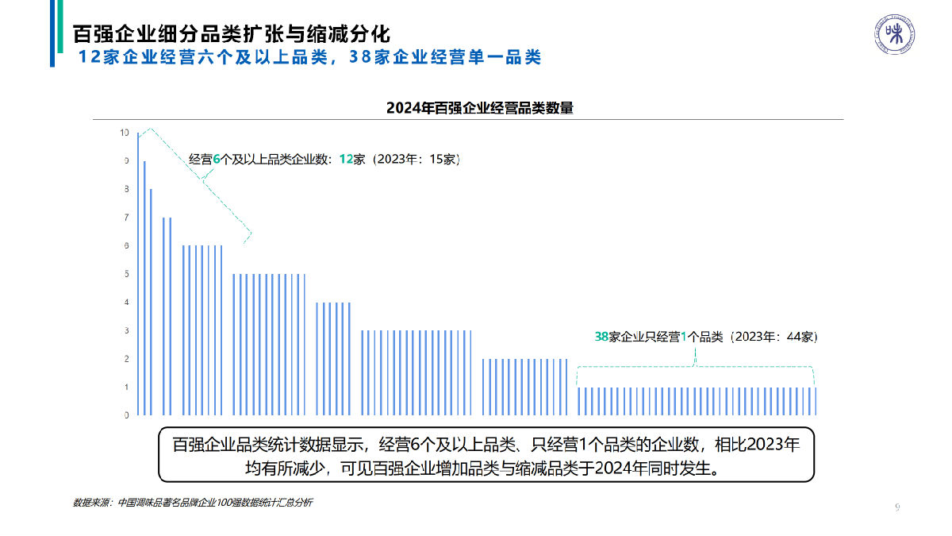Screen dimensions: 952x536
Task: Select the 38家企业只经营1个品类 annotation
Action: pos(708,336)
